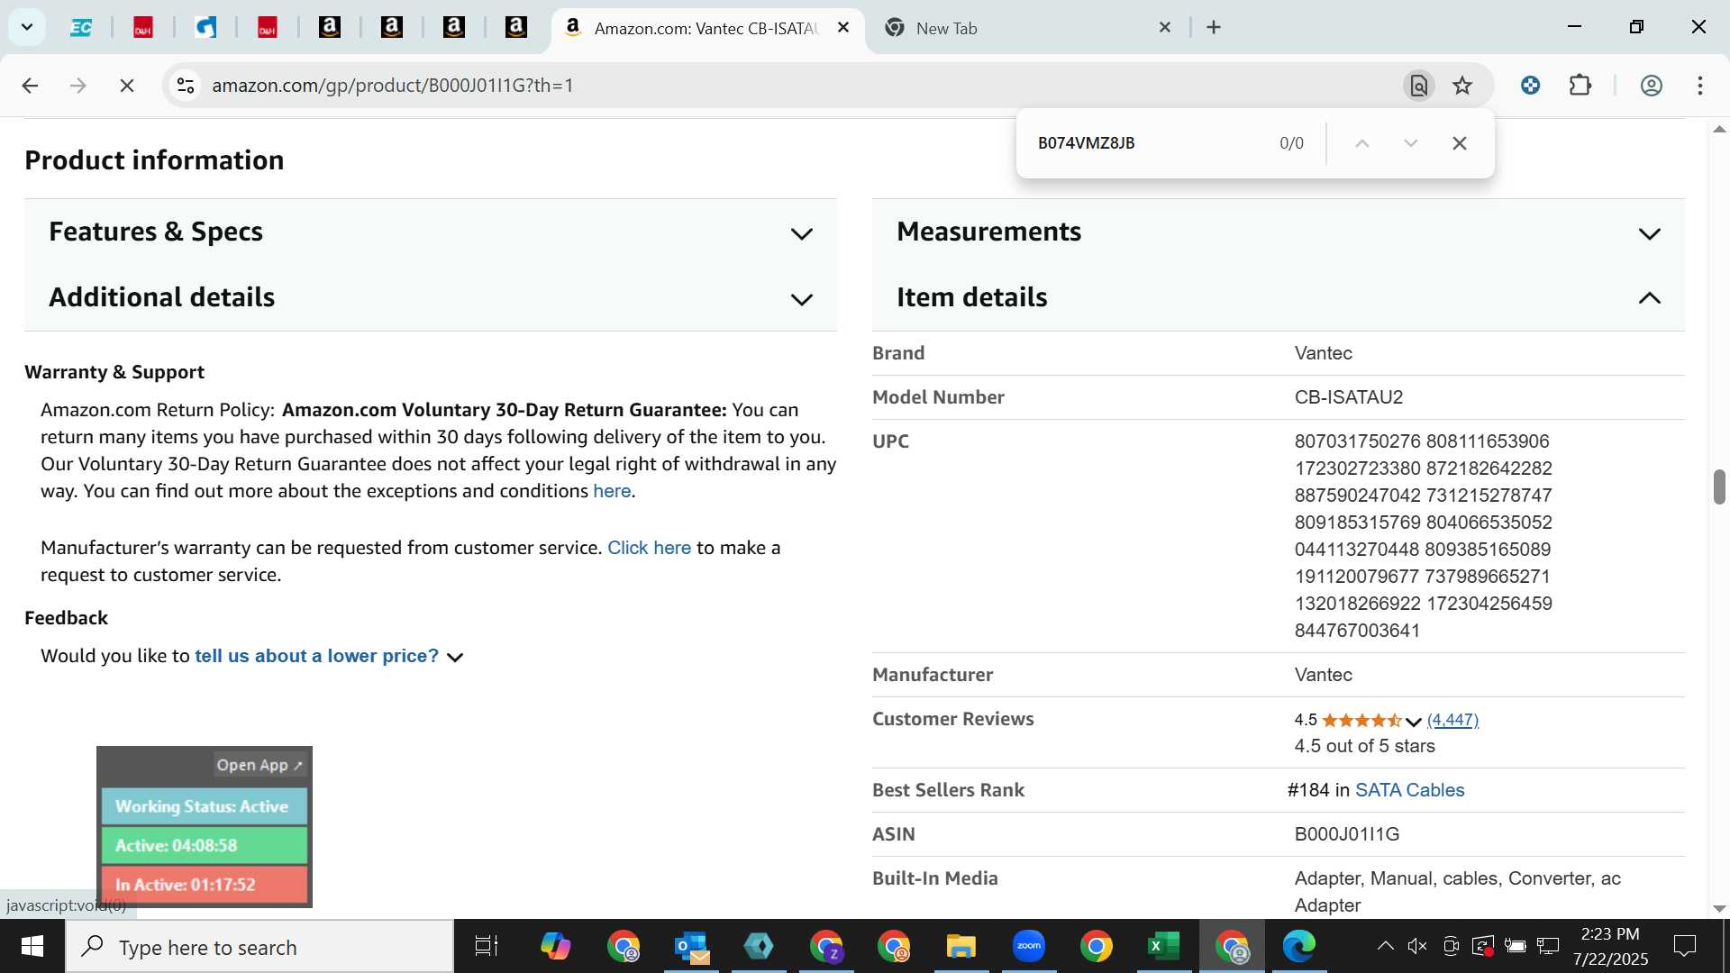Switch to the third pinned blue tab
Viewport: 1730px width, 973px height.
click(x=205, y=28)
